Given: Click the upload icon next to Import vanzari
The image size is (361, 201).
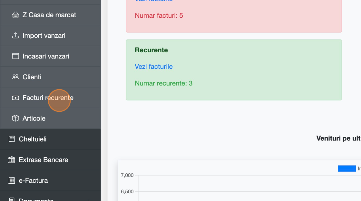Looking at the screenshot, I should (15, 36).
